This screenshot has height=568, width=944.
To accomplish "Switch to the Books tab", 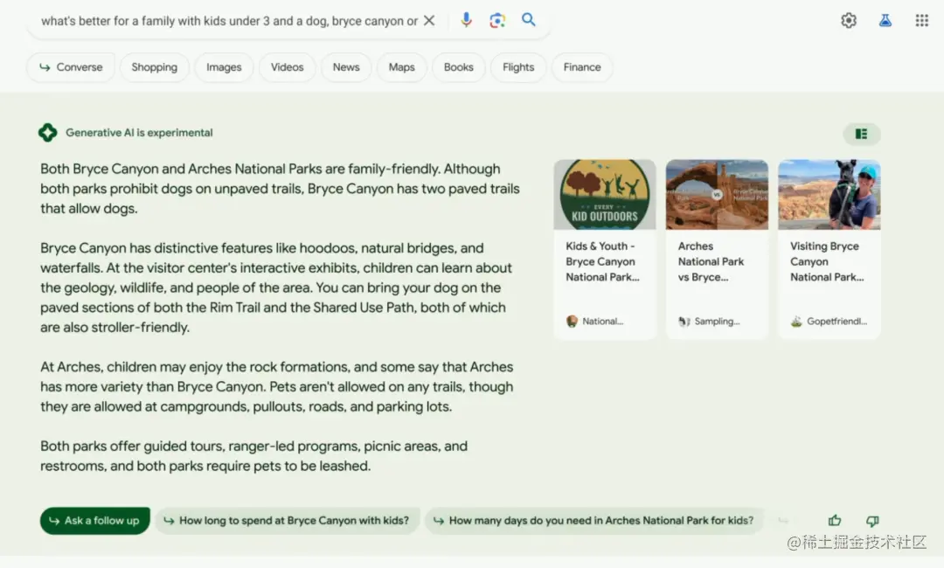I will pos(459,67).
